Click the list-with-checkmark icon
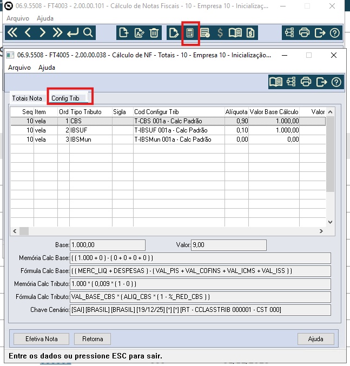 pyautogui.click(x=205, y=32)
